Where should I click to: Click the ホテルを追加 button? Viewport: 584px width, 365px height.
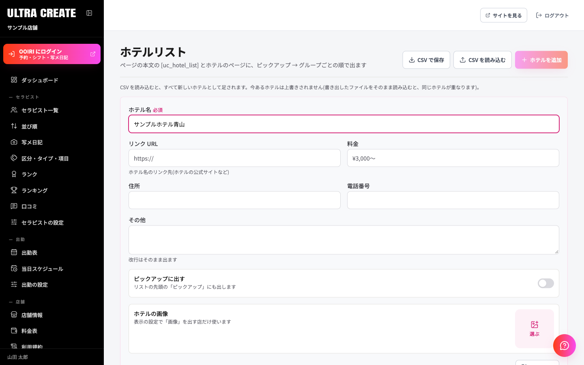(x=541, y=60)
